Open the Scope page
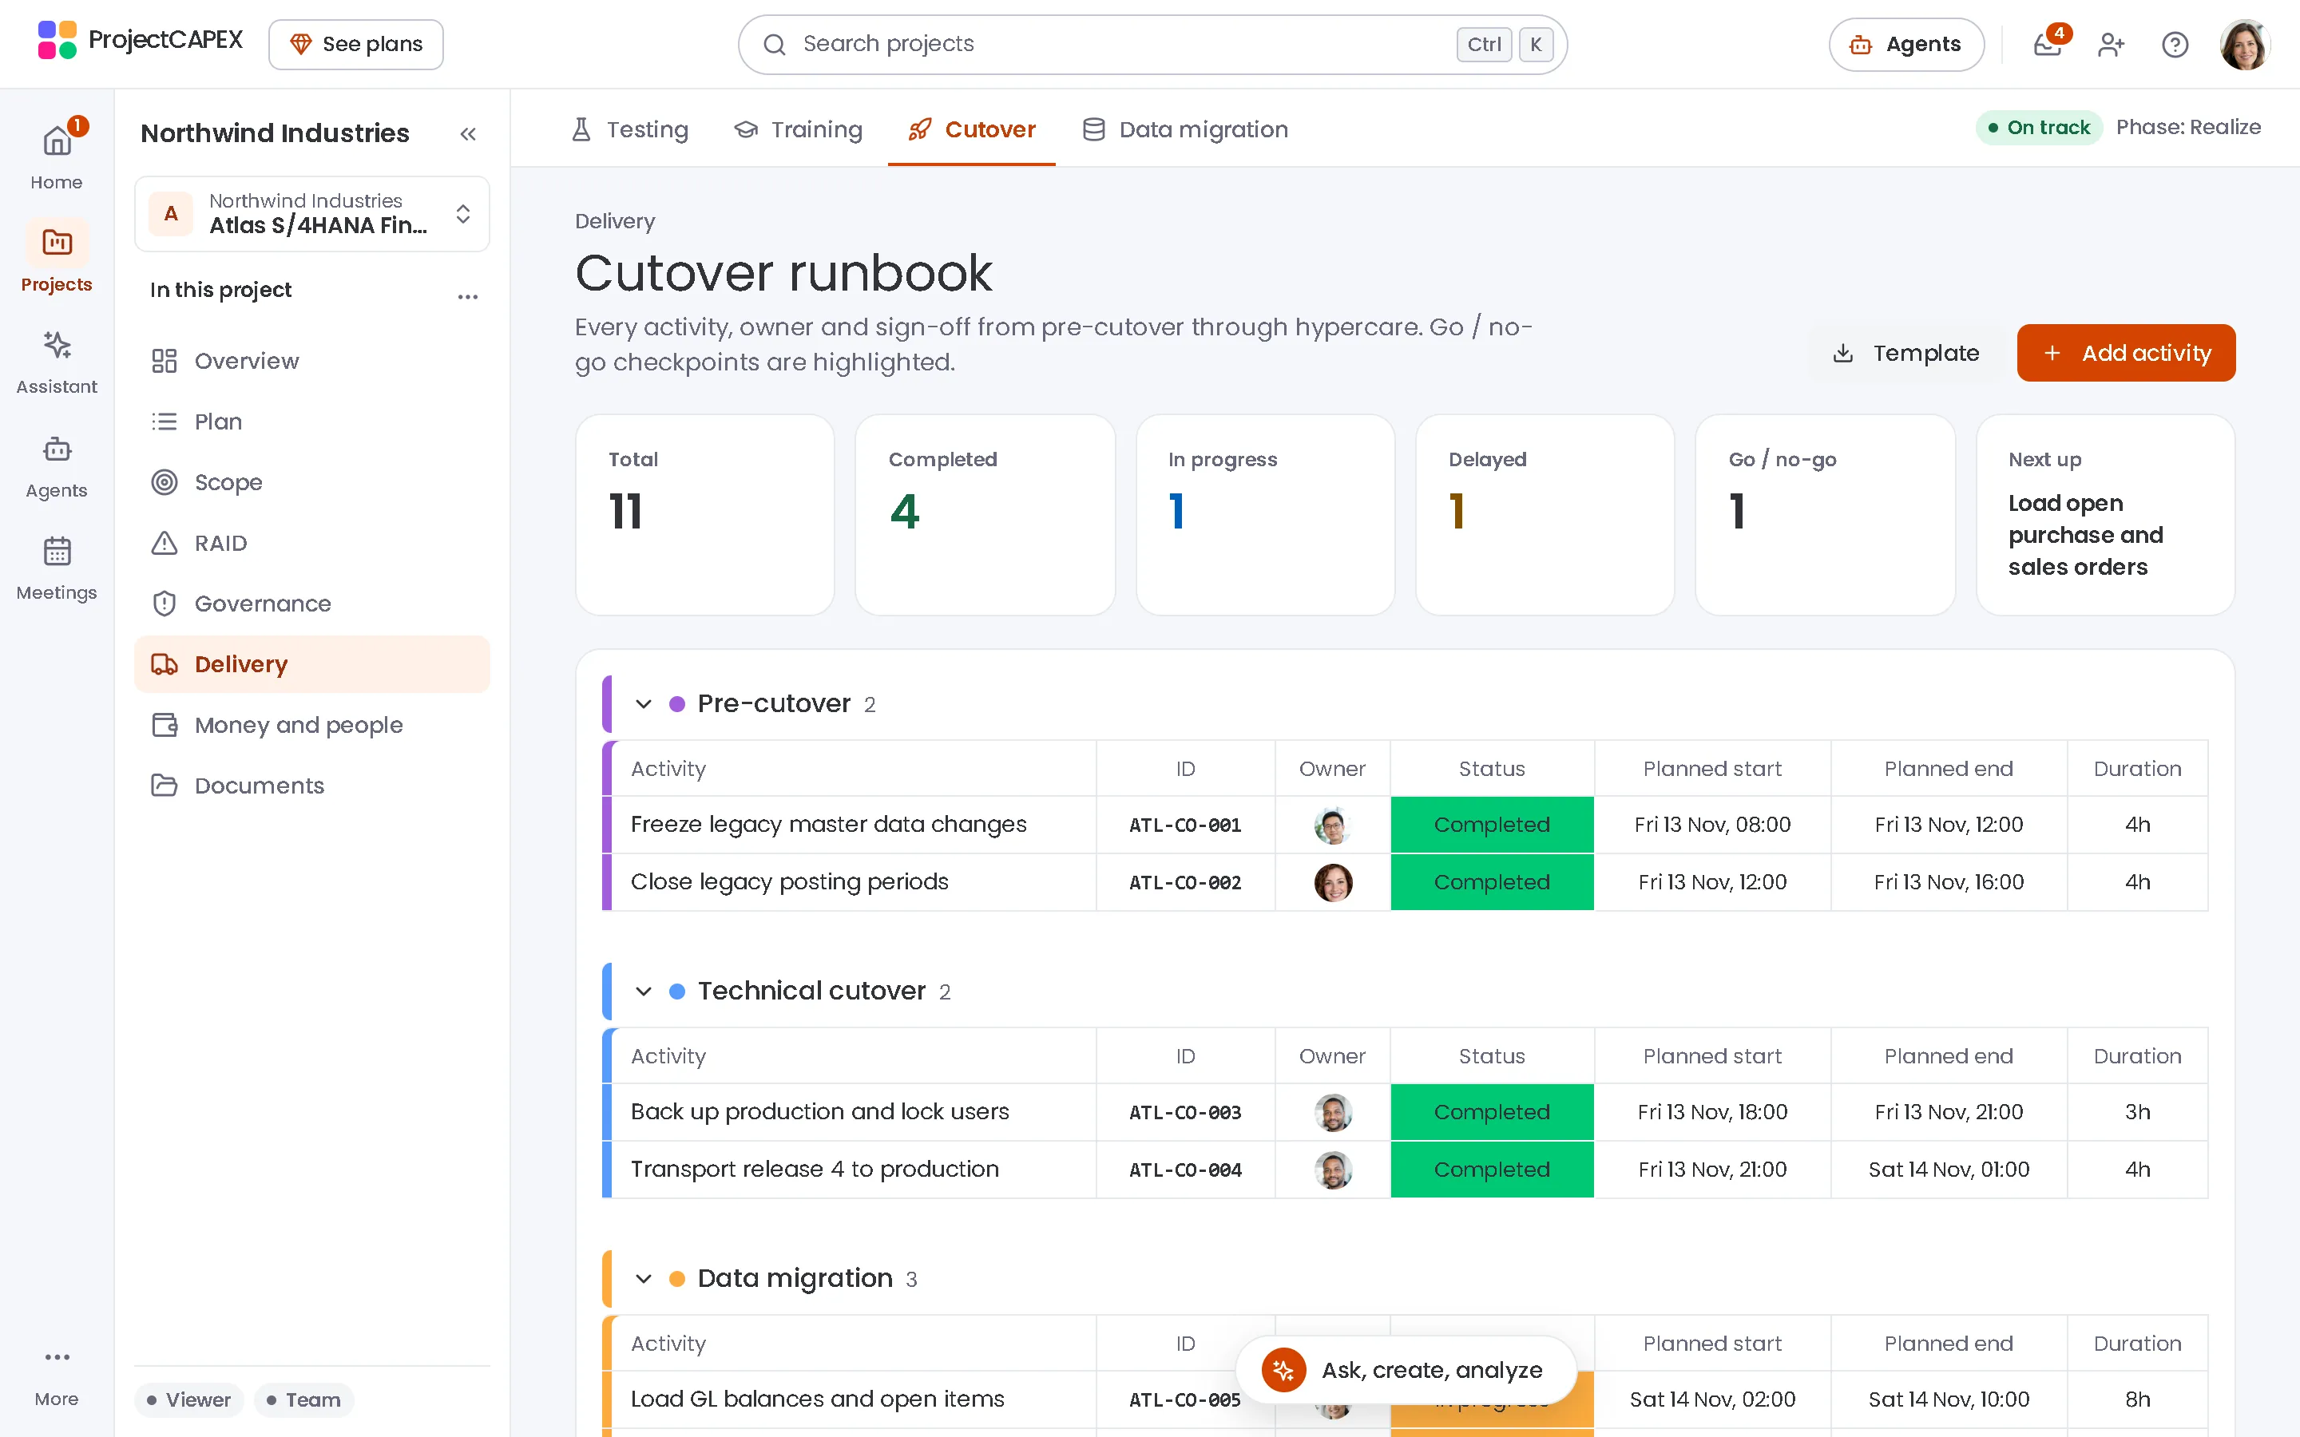The image size is (2300, 1437). coord(311,483)
